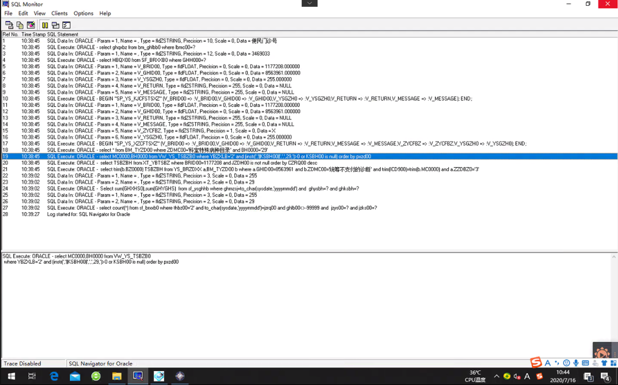Click highlighted row 19 querying VW_YS_TSBZB0
Image resolution: width=618 pixels, height=385 pixels.
(309, 156)
